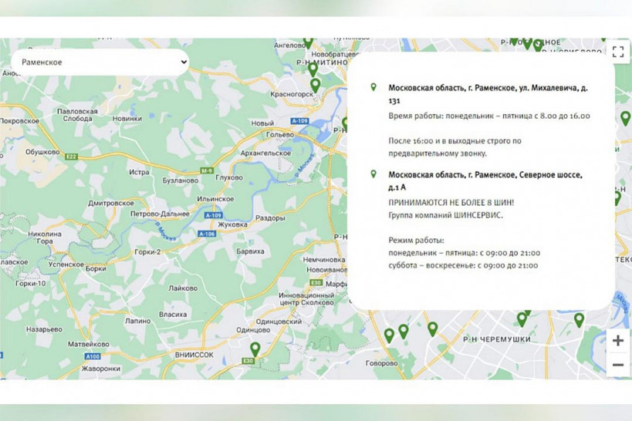Click the Раздоры label on map

click(x=270, y=218)
